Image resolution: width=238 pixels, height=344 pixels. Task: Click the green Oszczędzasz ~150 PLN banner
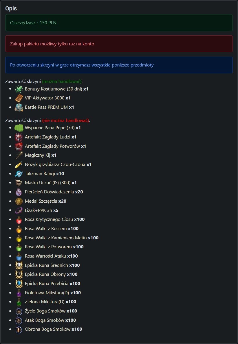click(119, 23)
